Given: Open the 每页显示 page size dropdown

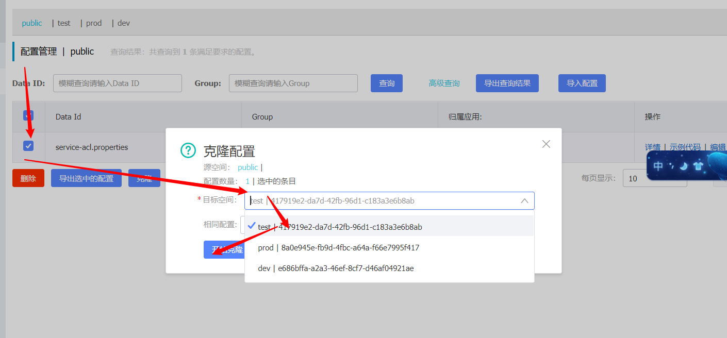Looking at the screenshot, I should point(655,178).
